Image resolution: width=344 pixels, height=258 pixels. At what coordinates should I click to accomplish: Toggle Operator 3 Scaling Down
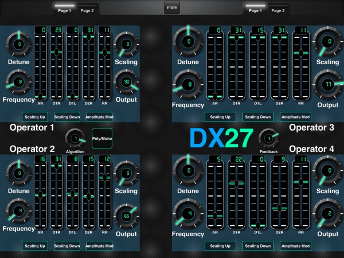pyautogui.click(x=258, y=117)
